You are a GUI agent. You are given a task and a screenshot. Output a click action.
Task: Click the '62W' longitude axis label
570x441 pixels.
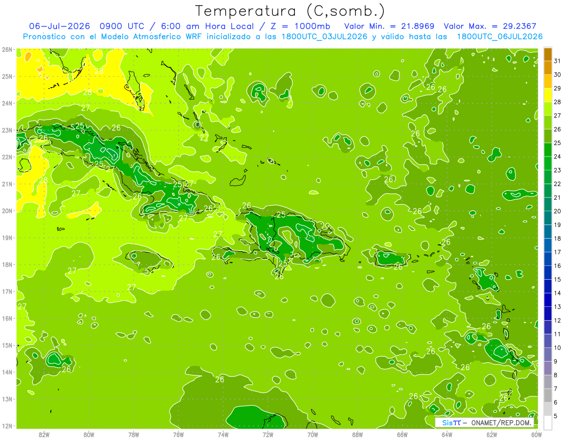click(x=492, y=434)
